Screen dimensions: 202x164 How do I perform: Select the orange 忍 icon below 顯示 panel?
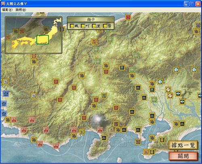pyautogui.click(x=94, y=42)
